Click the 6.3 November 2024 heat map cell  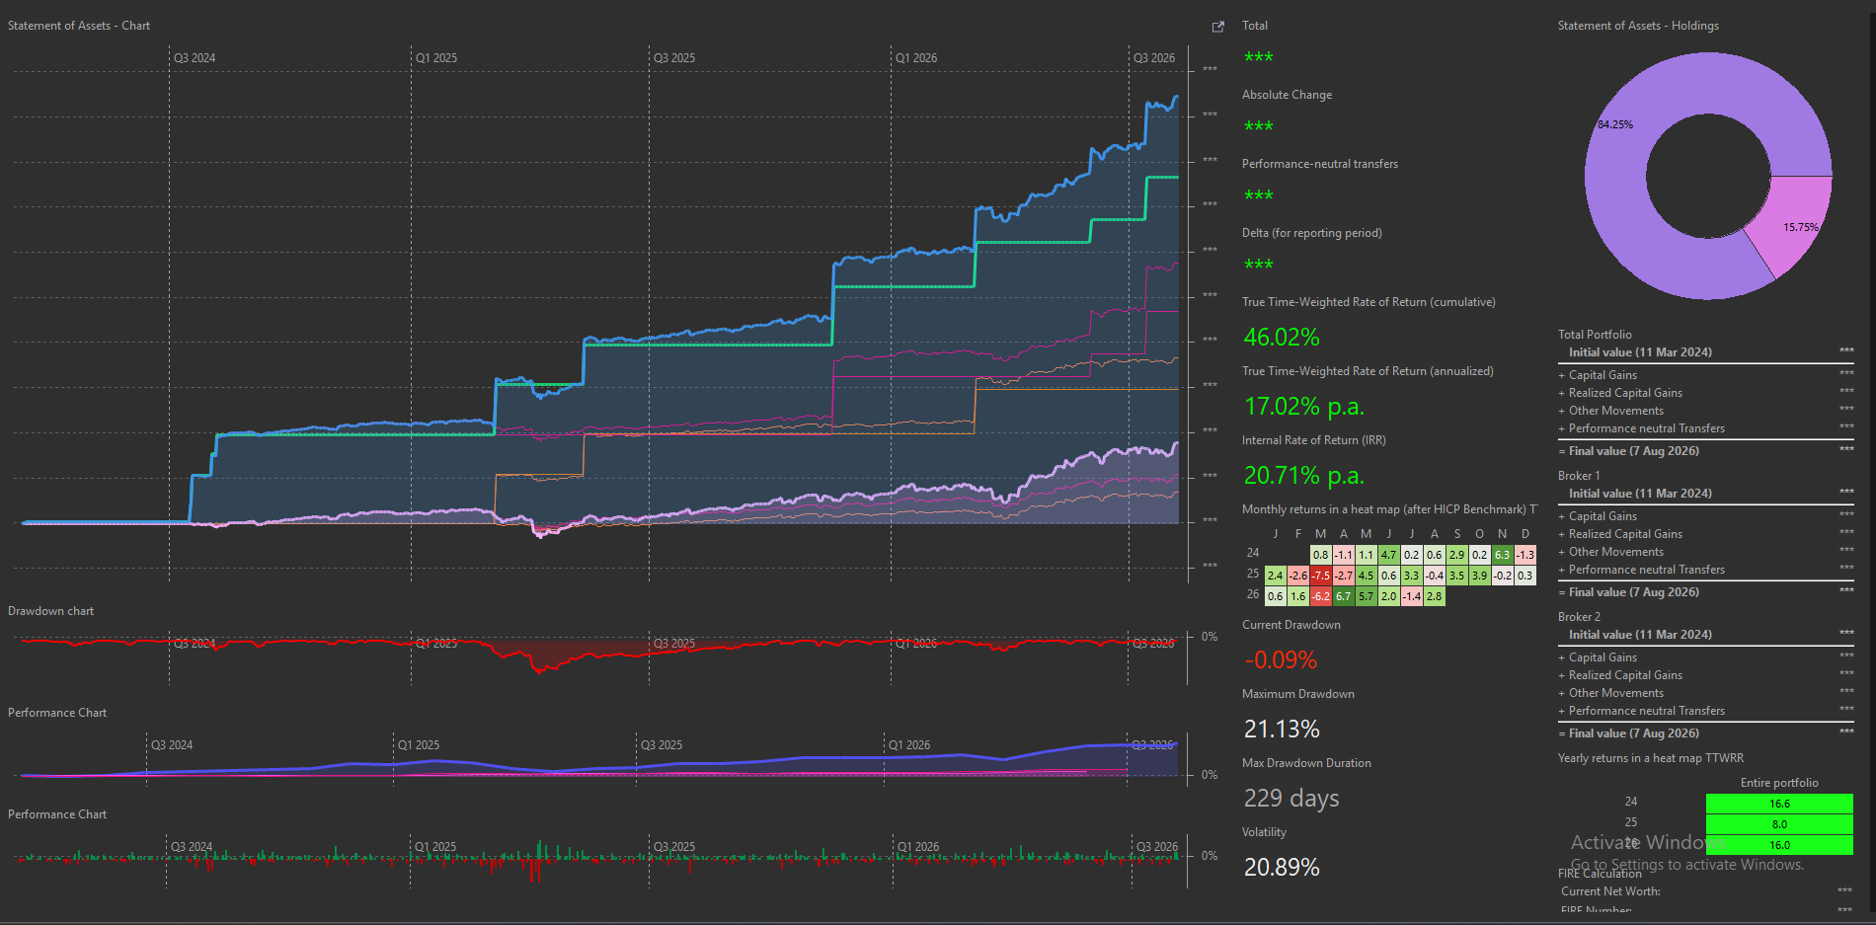(1502, 555)
